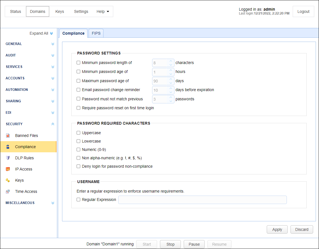The height and width of the screenshot is (249, 319).
Task: Check the Lowercase required characters box
Action: (78, 141)
